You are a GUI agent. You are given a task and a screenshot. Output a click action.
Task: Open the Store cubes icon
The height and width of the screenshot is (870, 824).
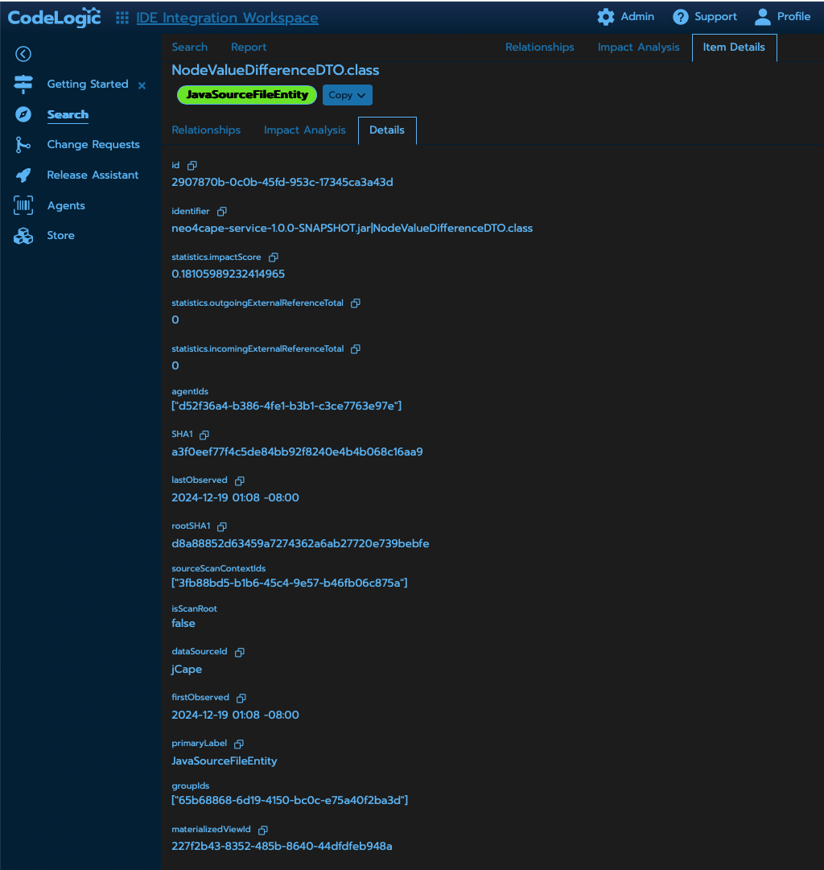pyautogui.click(x=23, y=235)
